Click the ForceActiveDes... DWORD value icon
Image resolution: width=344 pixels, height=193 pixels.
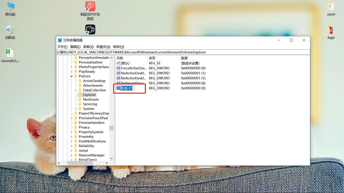tap(118, 68)
